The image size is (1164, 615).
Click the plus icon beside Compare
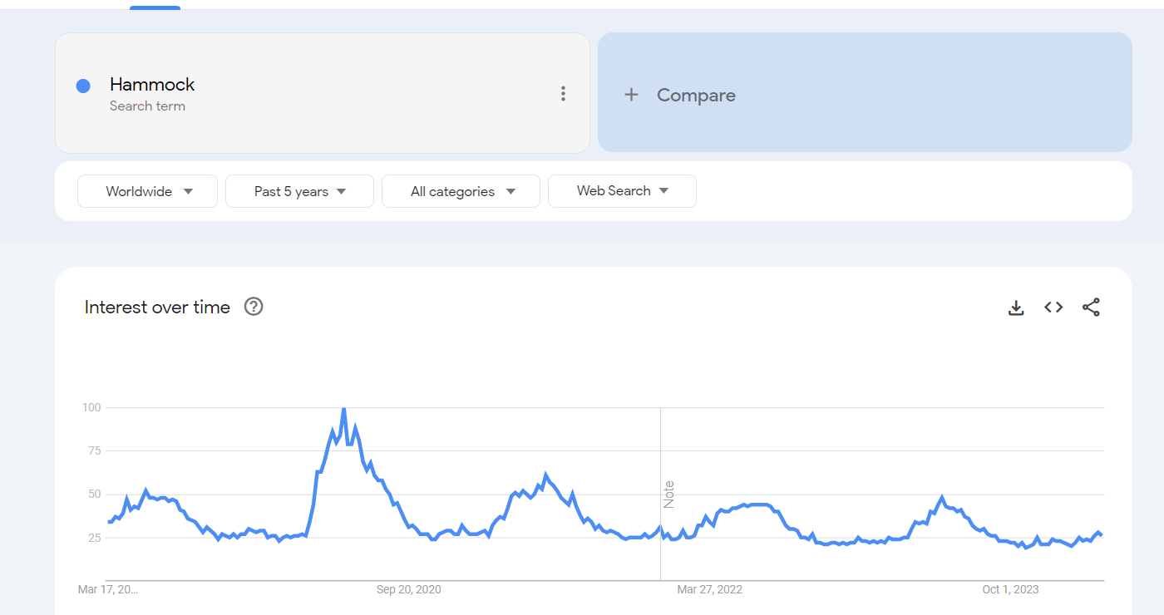(x=631, y=95)
